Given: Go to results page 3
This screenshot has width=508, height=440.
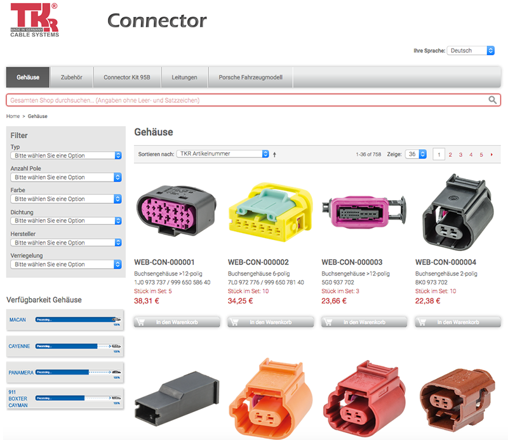Looking at the screenshot, I should [460, 154].
